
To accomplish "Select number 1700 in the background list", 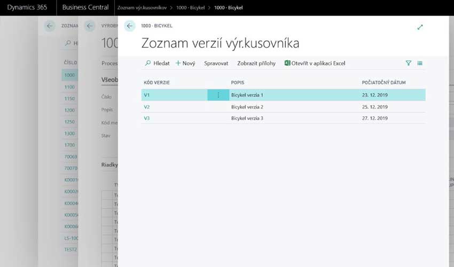I will point(69,145).
